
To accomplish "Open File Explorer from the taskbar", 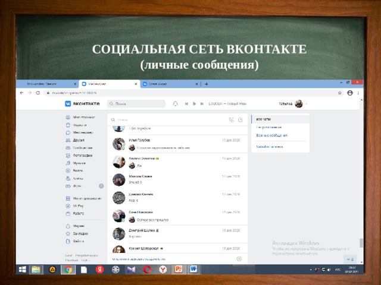I will click(x=36, y=270).
